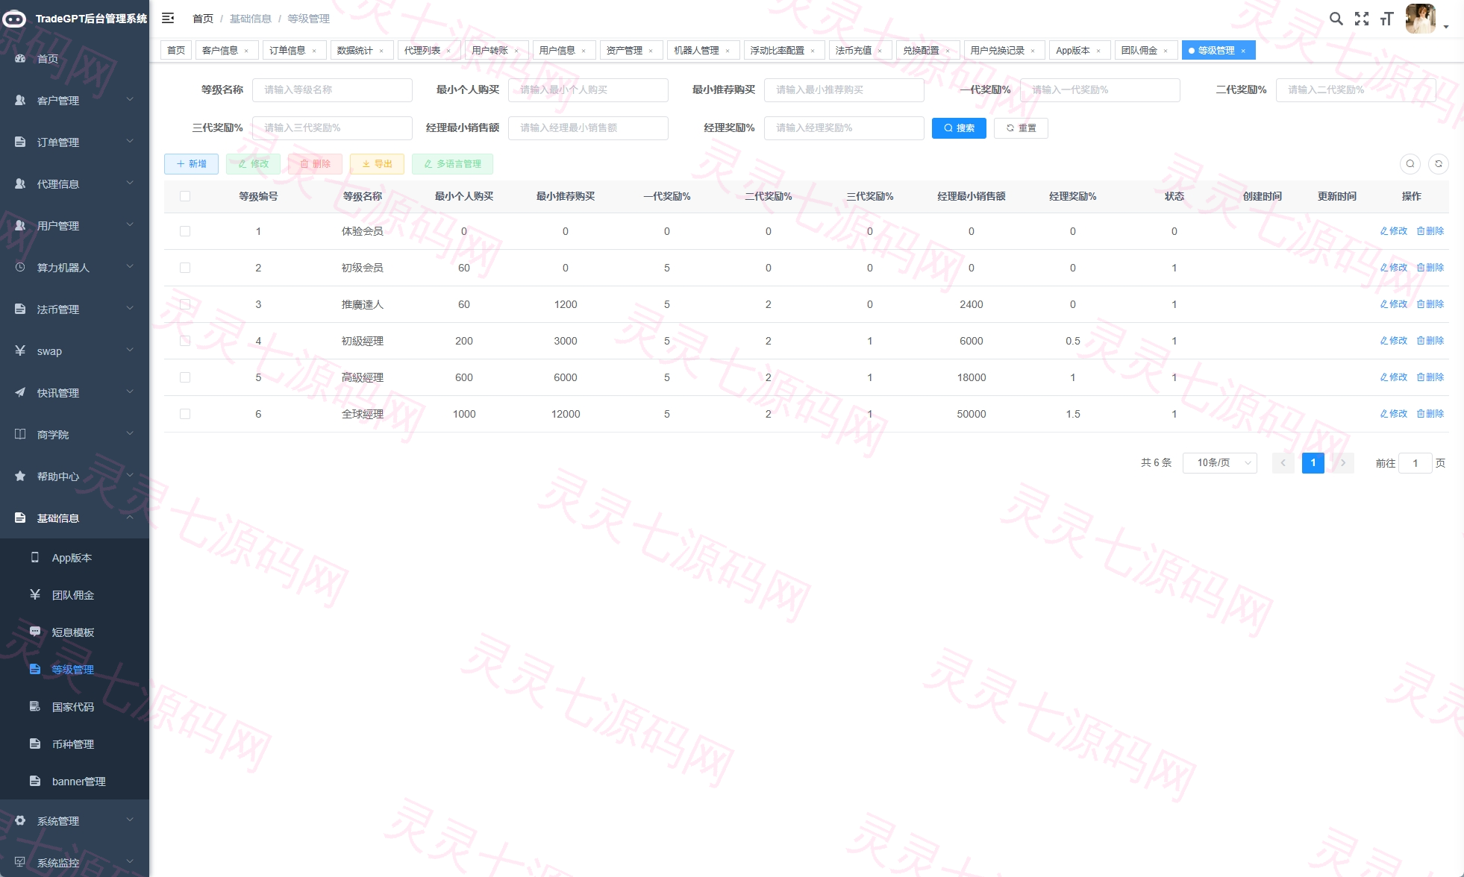Focus the 经理奖励% input field
Viewport: 1464px width, 877px height.
point(844,128)
